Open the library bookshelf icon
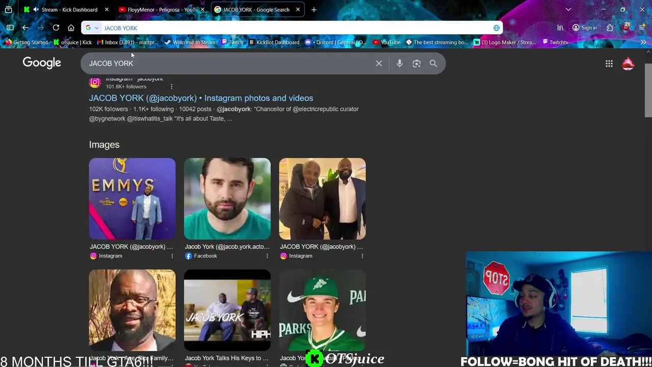The image size is (652, 367). [x=560, y=28]
